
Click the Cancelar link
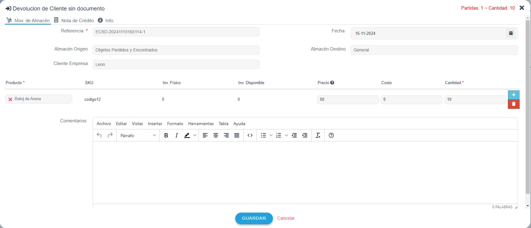tap(286, 218)
